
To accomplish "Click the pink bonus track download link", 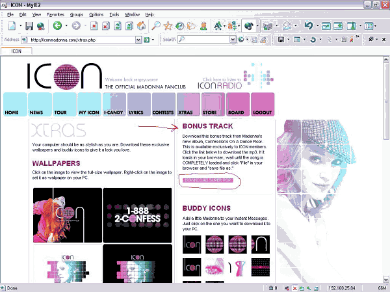I will (208, 180).
